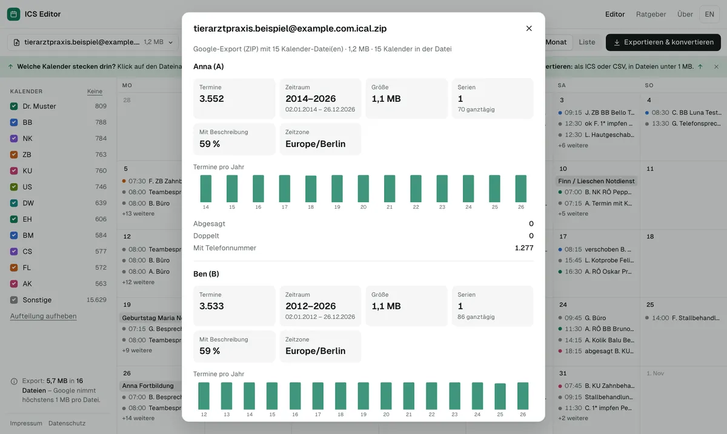Click Anna's chart bar for year 18
This screenshot has width=727, height=434.
coord(311,189)
